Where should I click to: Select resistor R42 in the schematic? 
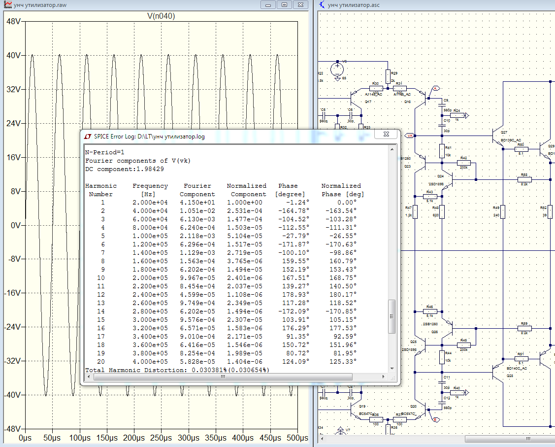coord(463,163)
